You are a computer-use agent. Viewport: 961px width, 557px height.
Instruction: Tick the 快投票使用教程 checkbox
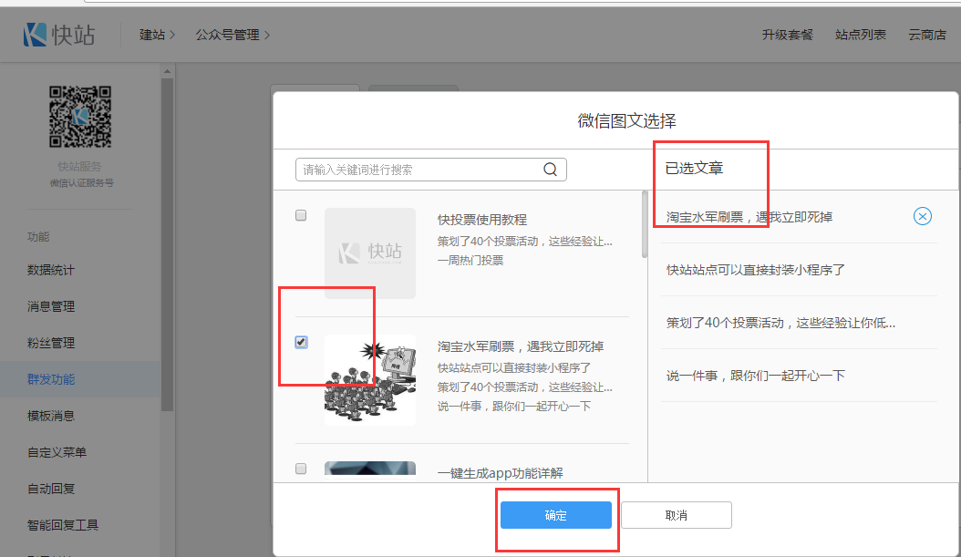click(x=302, y=216)
